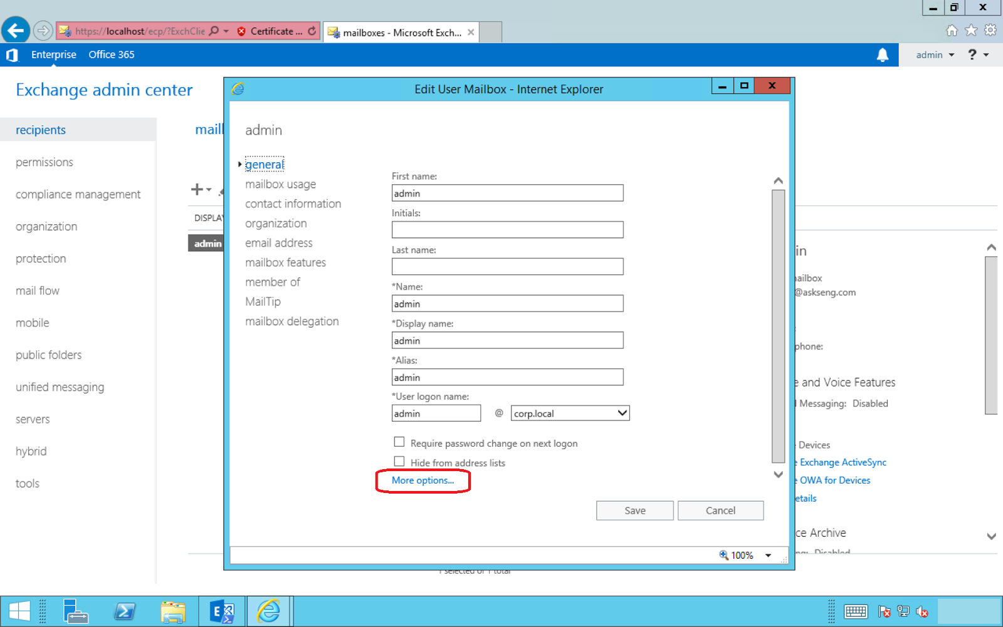Click the More options link
Viewport: 1003px width, 627px height.
tap(423, 480)
